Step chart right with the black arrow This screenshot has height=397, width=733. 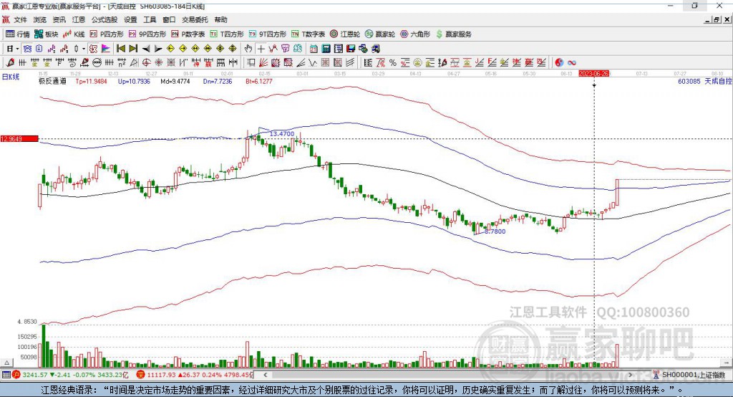click(x=158, y=49)
